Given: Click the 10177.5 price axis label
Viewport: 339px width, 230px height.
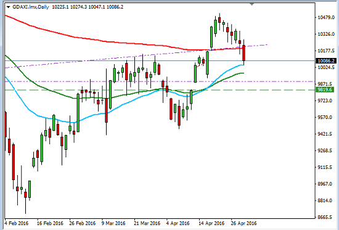Looking at the screenshot, I should [x=326, y=51].
